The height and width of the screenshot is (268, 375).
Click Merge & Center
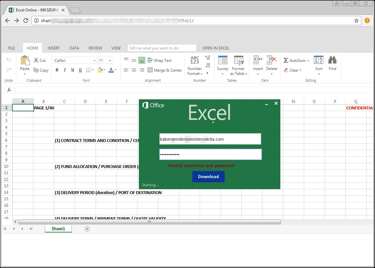coord(165,70)
